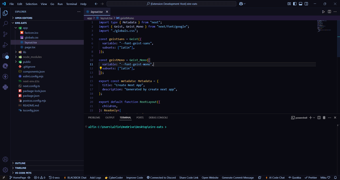
Task: Open the Terminal menu
Action: pos(71,4)
